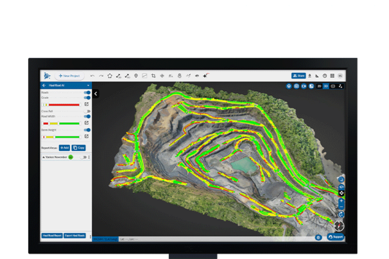Open the elevation profile chart tool

144,76
